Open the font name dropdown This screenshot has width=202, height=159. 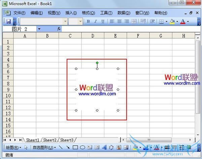(65, 22)
